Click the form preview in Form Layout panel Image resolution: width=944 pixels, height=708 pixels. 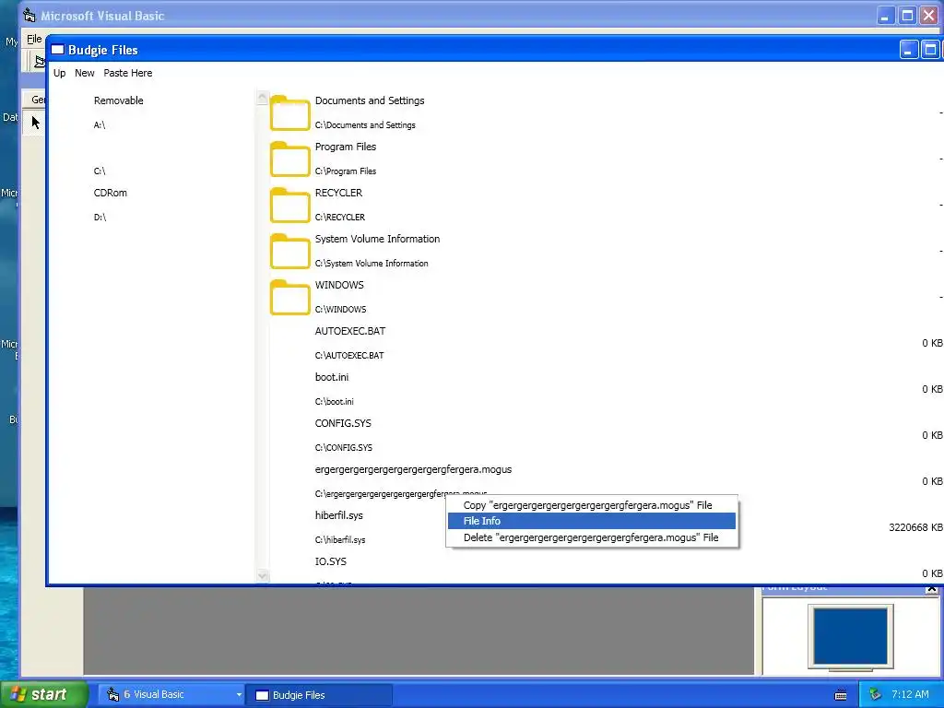pos(850,636)
